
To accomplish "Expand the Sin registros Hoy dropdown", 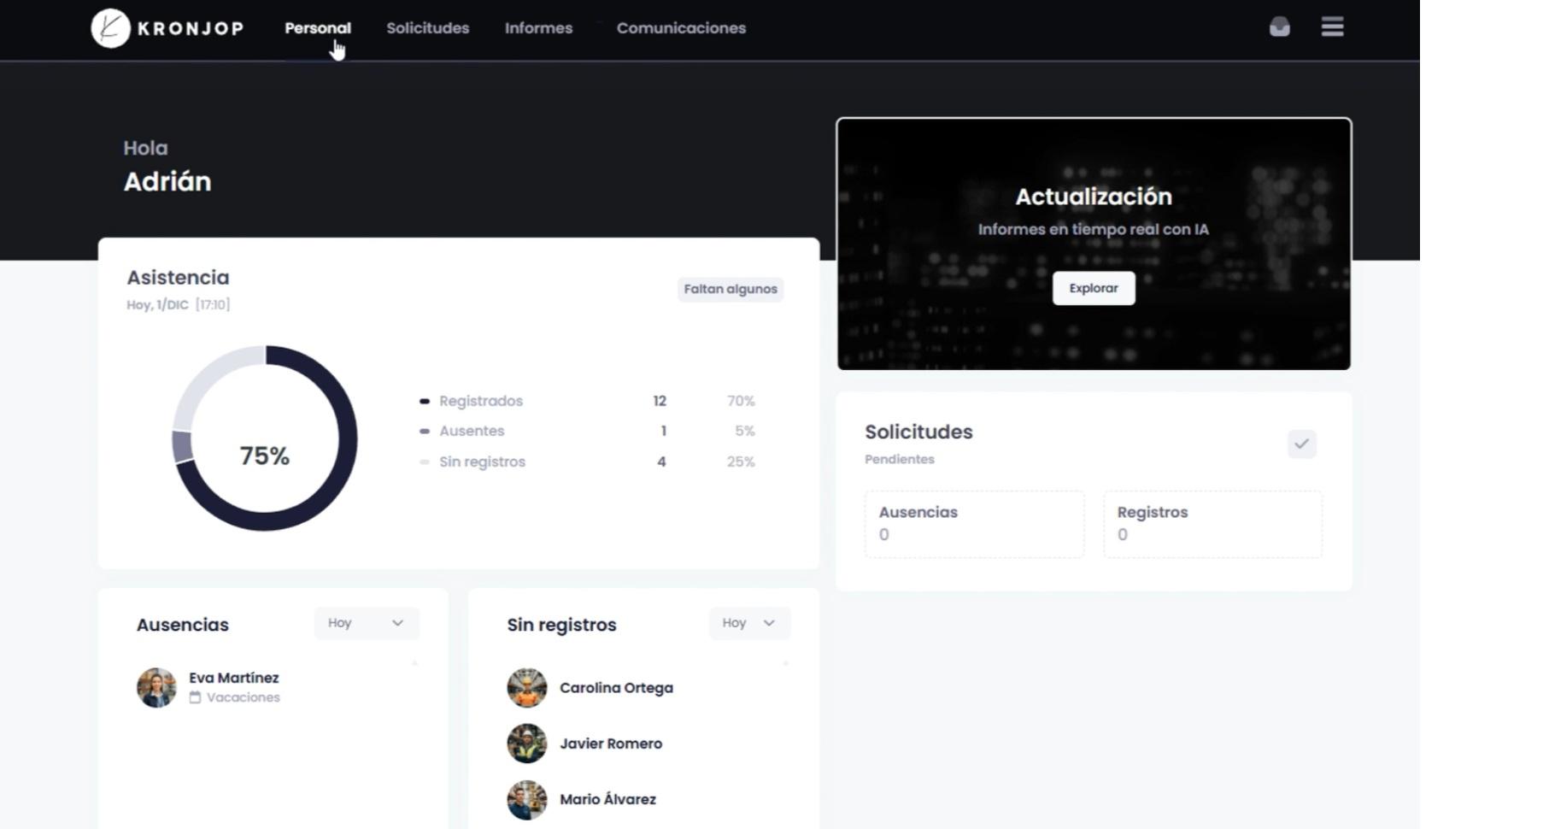I will (x=749, y=623).
